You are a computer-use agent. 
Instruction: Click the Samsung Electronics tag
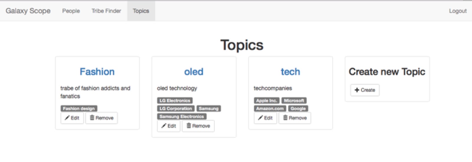point(181,116)
